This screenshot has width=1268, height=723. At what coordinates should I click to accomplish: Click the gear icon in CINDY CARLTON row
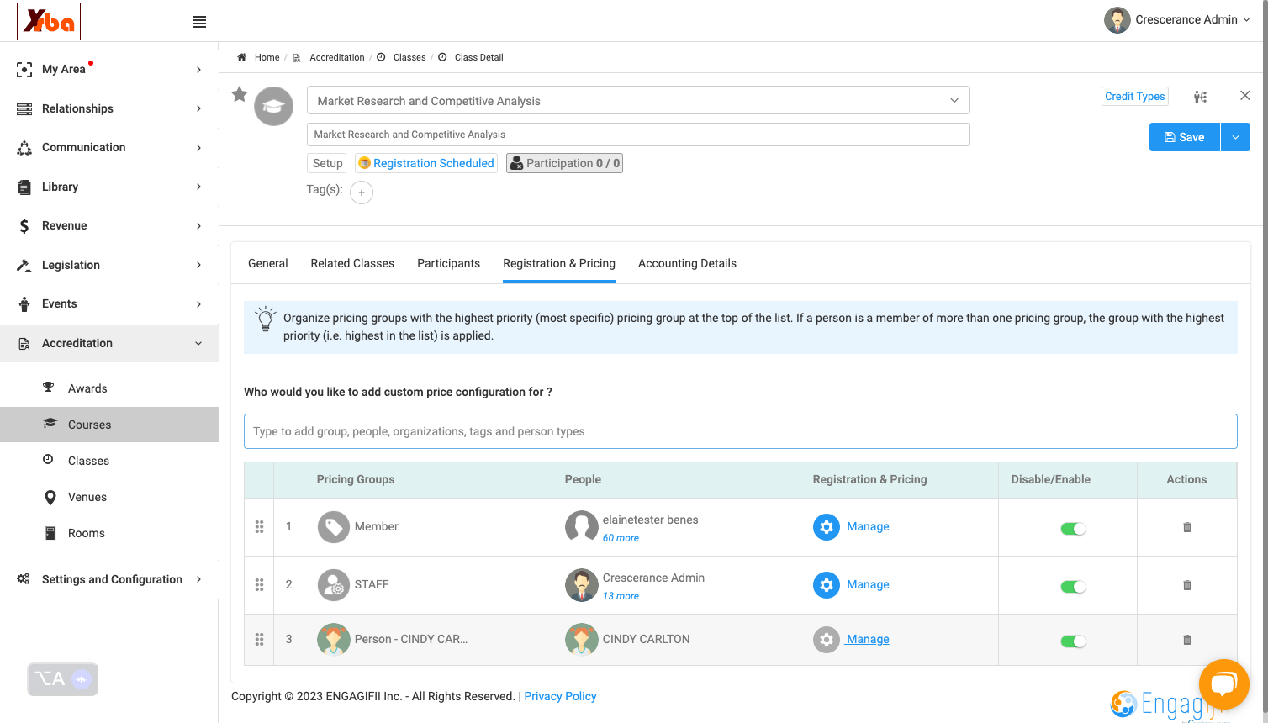(827, 640)
